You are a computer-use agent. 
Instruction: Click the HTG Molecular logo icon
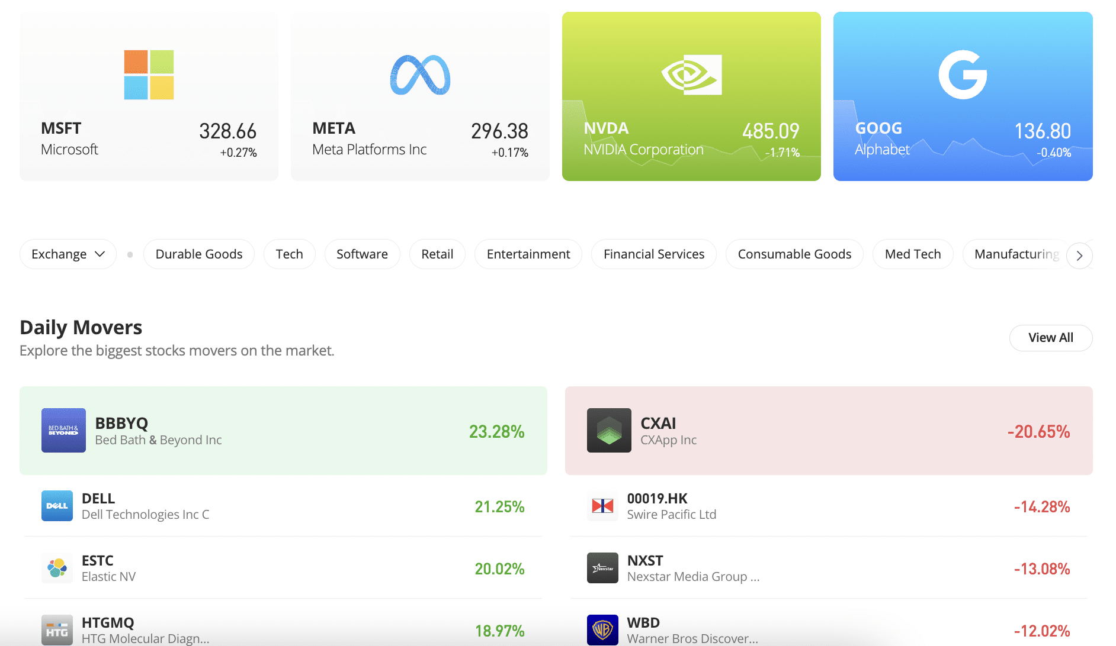click(x=57, y=630)
